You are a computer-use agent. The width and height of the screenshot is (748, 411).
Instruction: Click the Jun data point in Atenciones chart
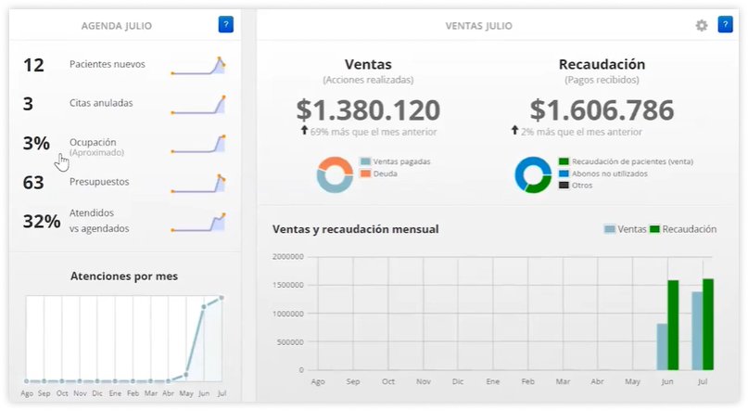coord(204,306)
